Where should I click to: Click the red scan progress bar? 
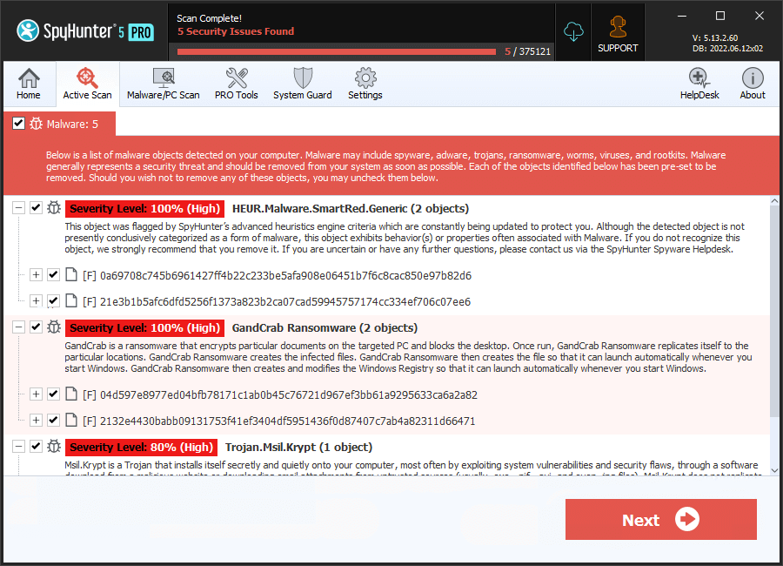(x=339, y=51)
